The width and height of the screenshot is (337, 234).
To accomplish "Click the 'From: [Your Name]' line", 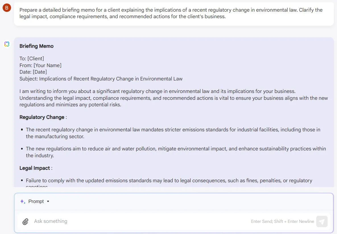I will click(x=40, y=65).
